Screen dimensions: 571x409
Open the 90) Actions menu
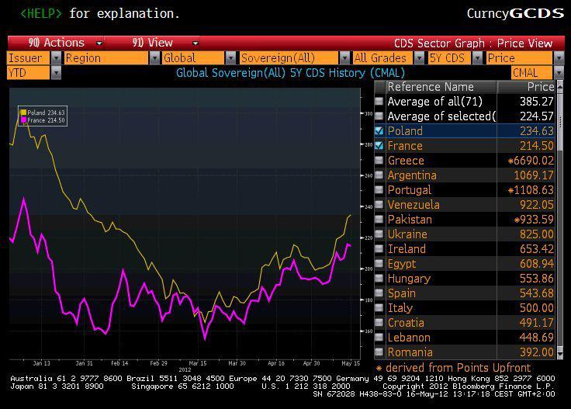click(x=57, y=43)
